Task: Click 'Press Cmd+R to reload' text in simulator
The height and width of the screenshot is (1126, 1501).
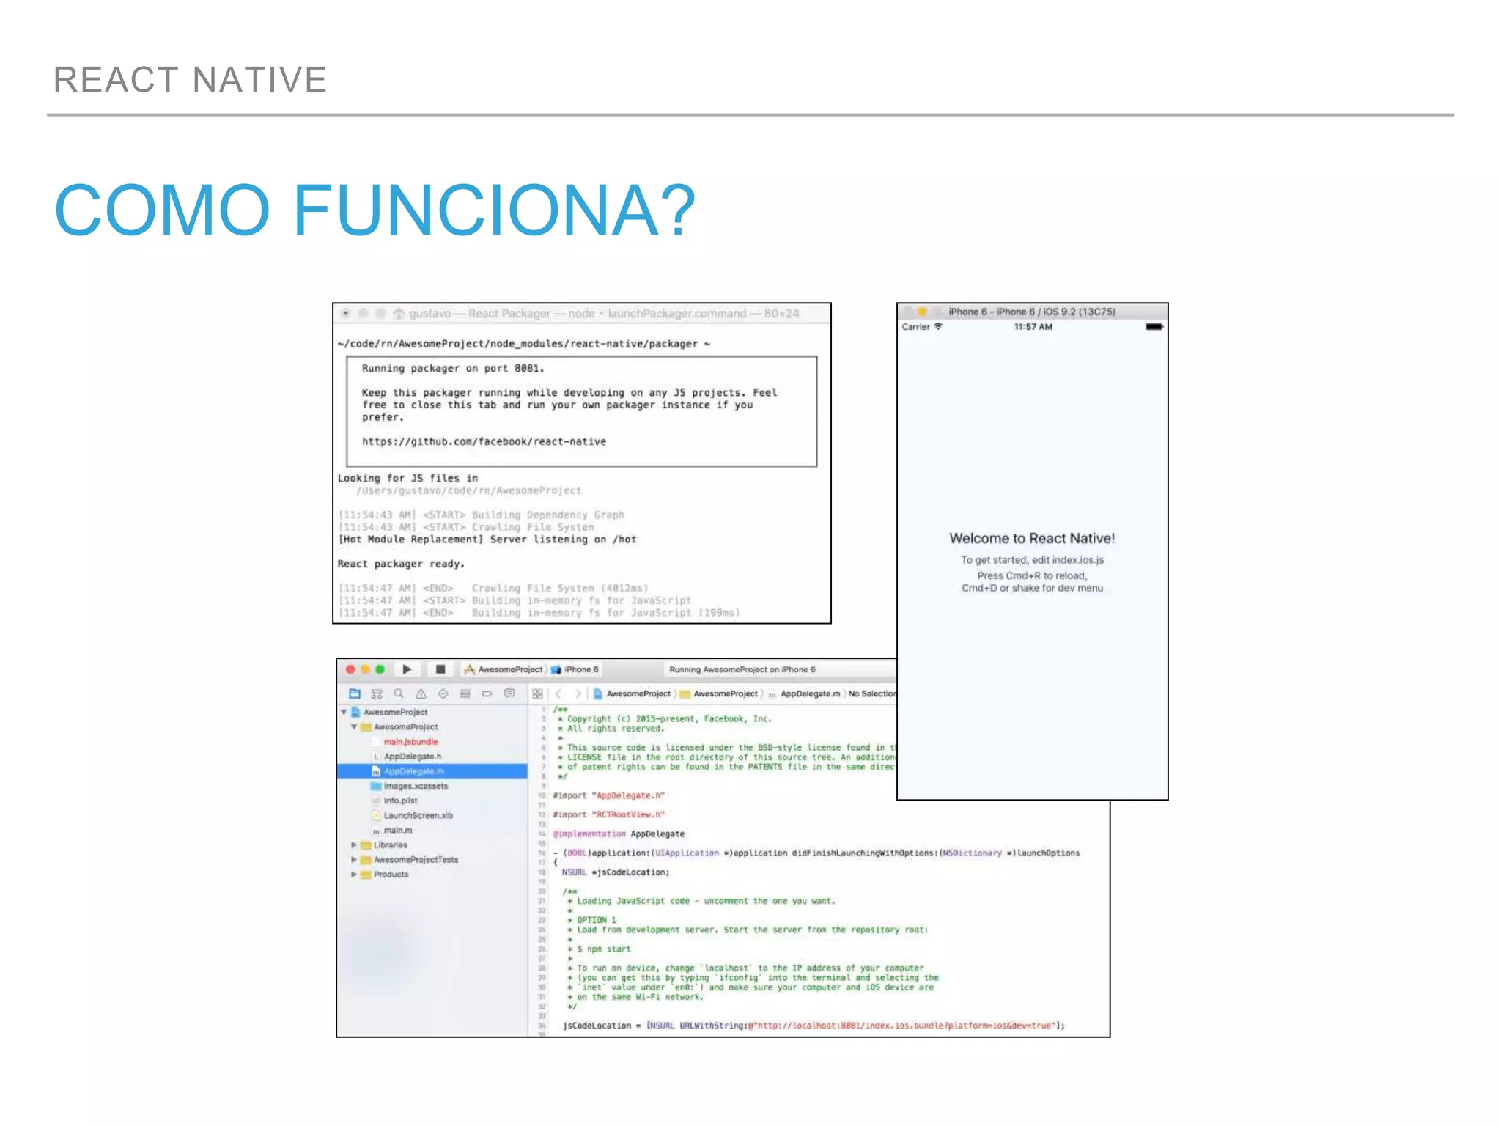Action: pyautogui.click(x=1032, y=575)
